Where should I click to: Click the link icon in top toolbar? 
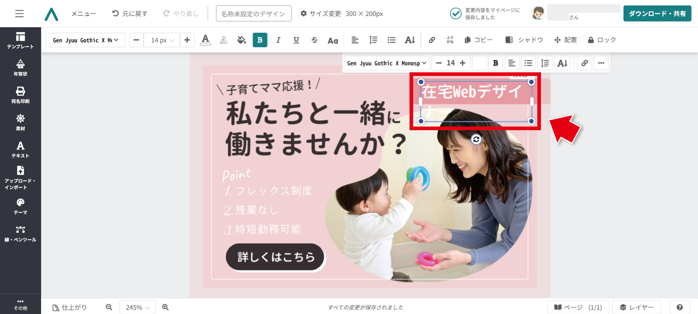click(x=432, y=40)
